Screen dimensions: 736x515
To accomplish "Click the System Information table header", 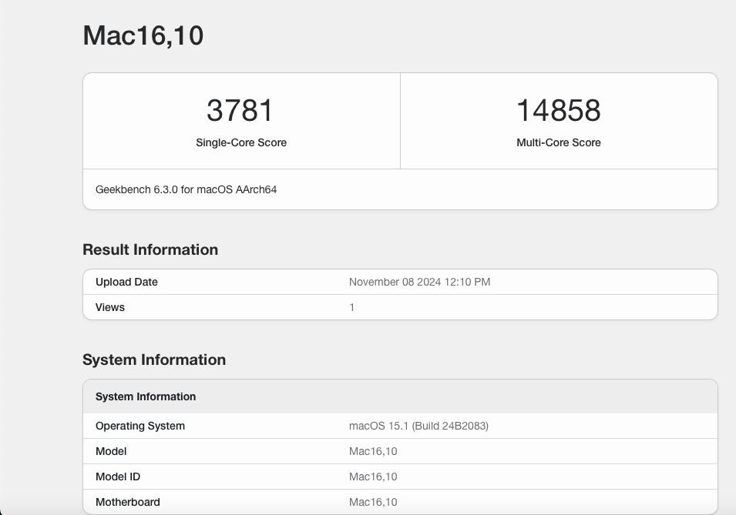I will click(x=146, y=396).
